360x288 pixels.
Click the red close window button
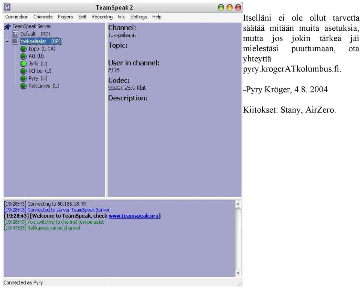pyautogui.click(x=238, y=7)
